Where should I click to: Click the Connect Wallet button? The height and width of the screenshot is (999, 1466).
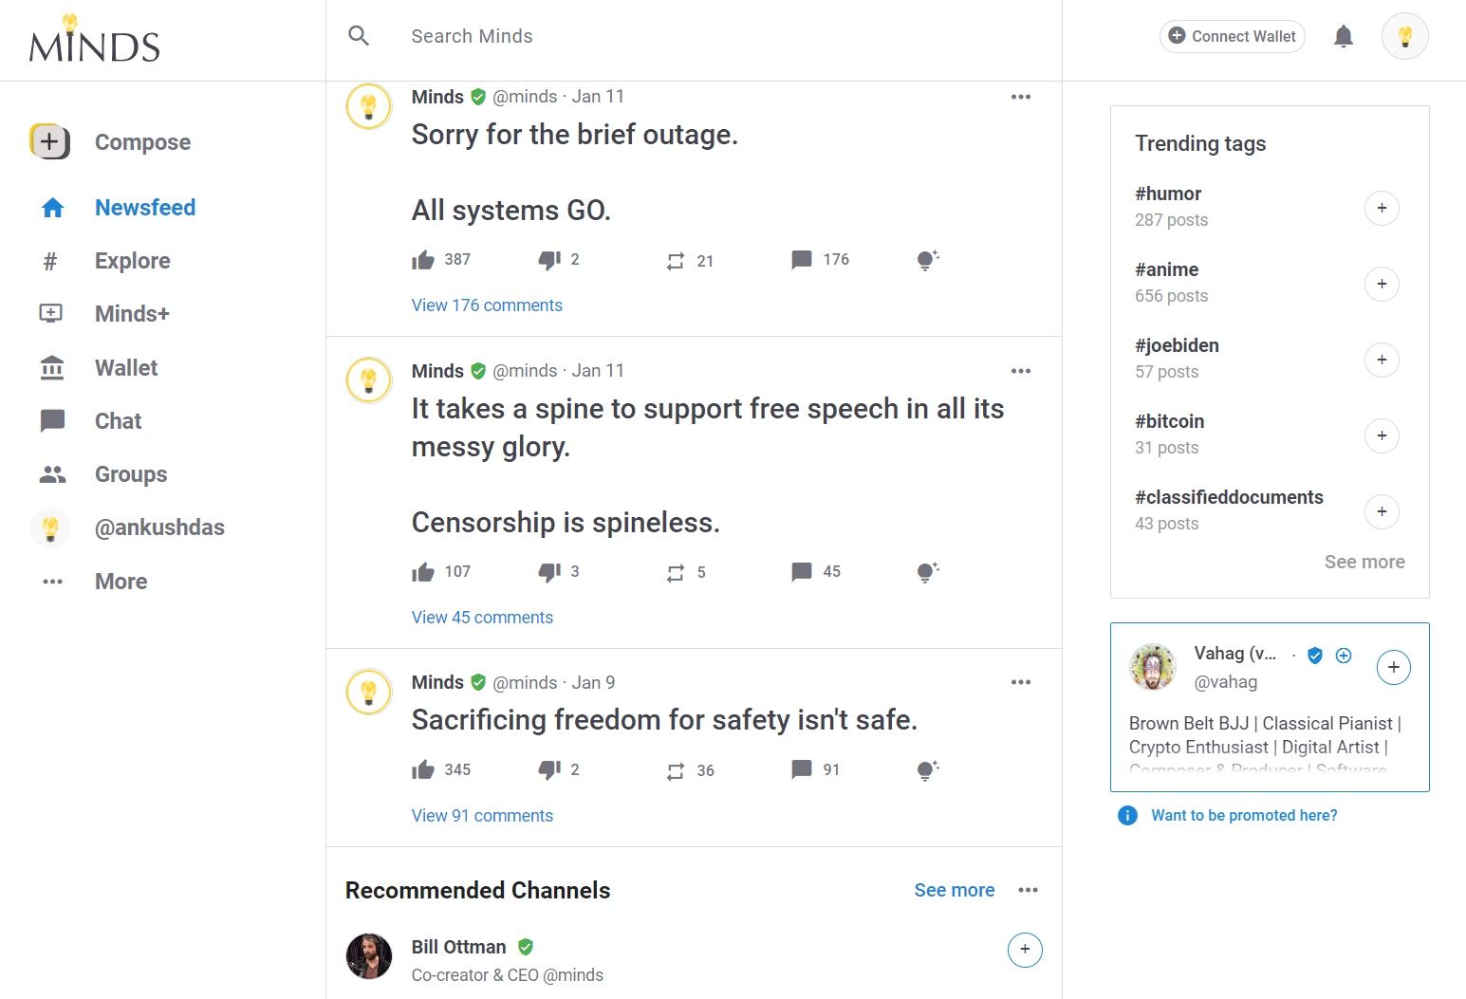[x=1233, y=36]
